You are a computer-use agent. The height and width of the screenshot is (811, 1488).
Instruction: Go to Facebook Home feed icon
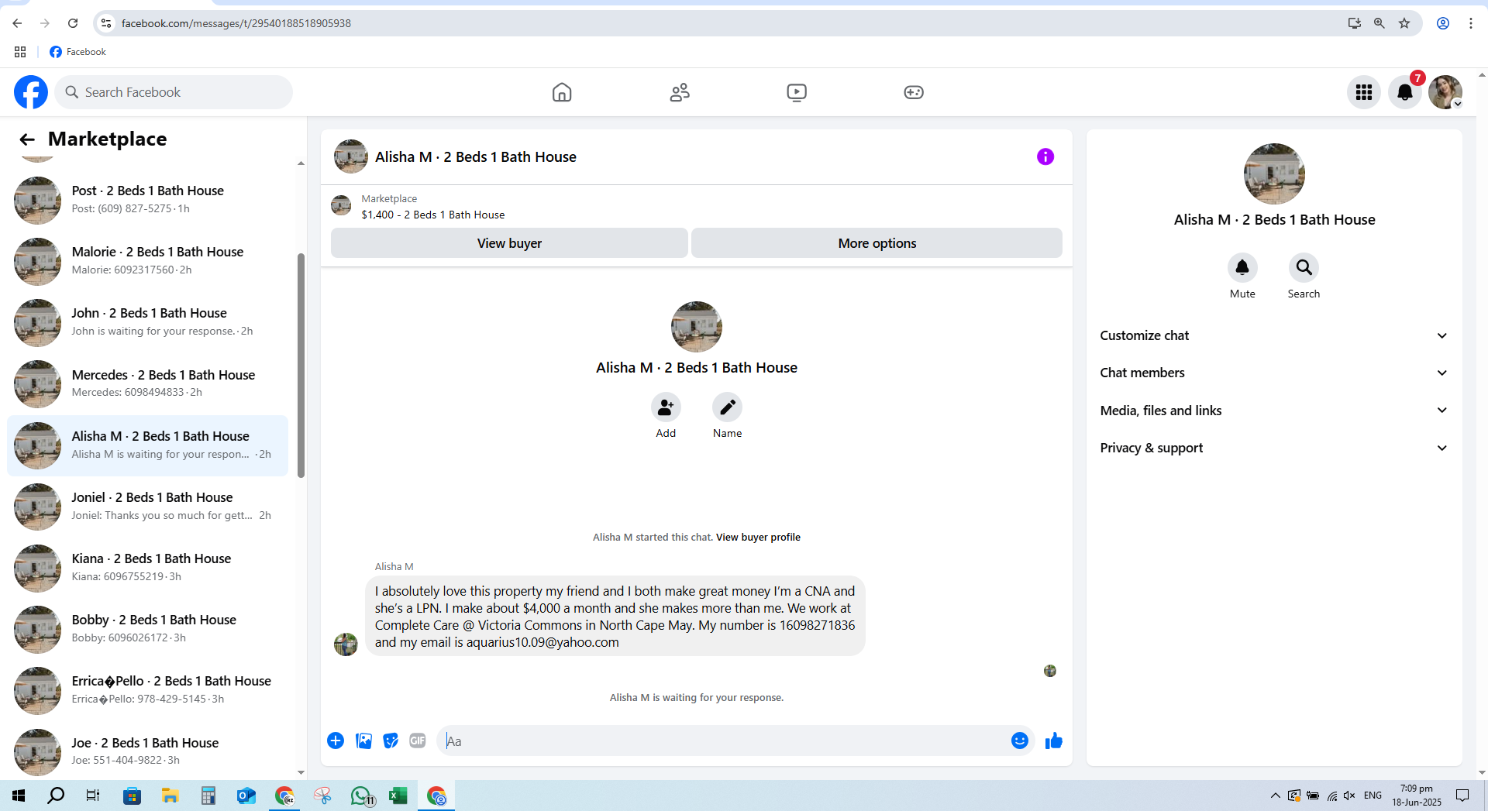[562, 92]
